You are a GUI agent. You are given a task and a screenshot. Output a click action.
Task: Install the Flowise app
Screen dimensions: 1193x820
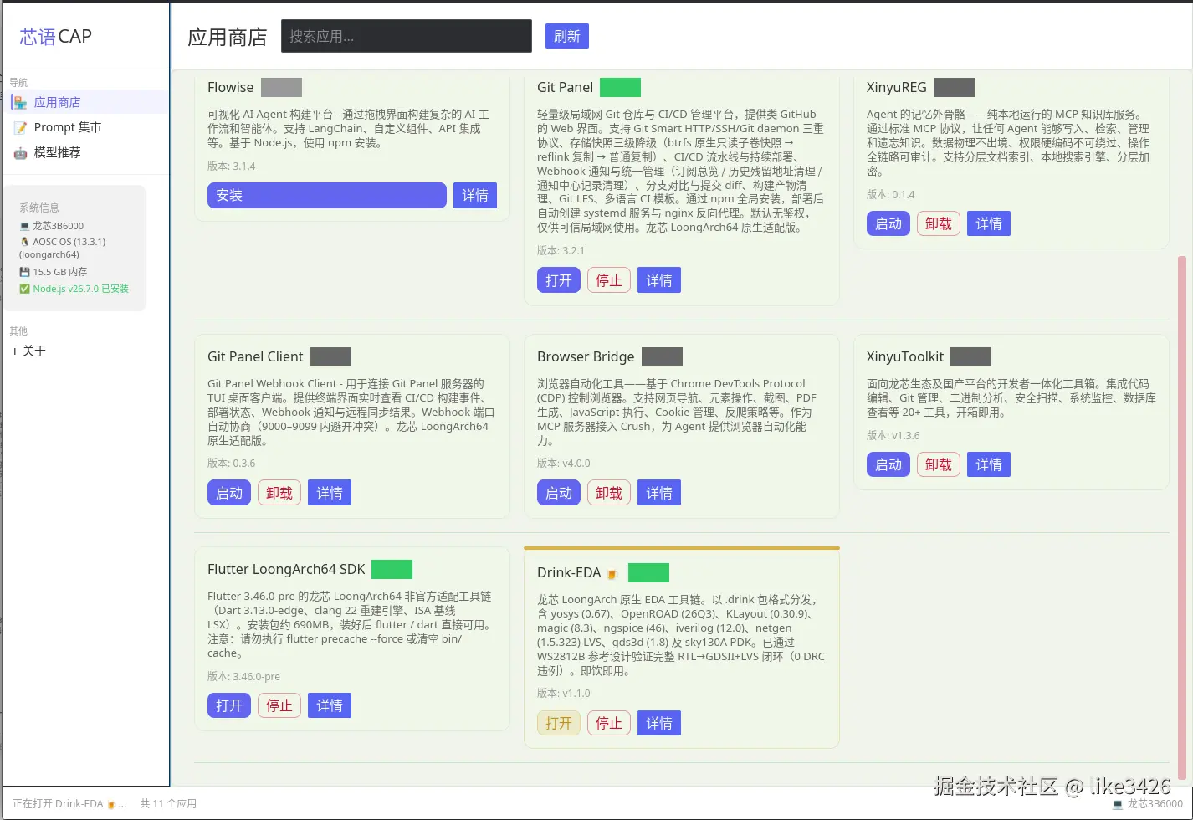[326, 195]
